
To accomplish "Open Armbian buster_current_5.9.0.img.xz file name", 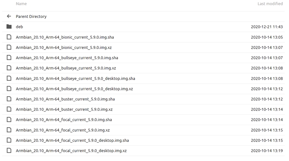I will (x=64, y=110).
